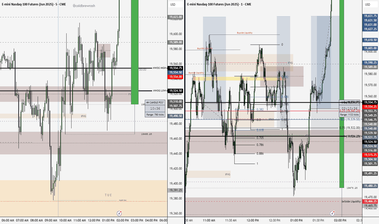Click 01:30 PM on the time axis

[318, 220]
